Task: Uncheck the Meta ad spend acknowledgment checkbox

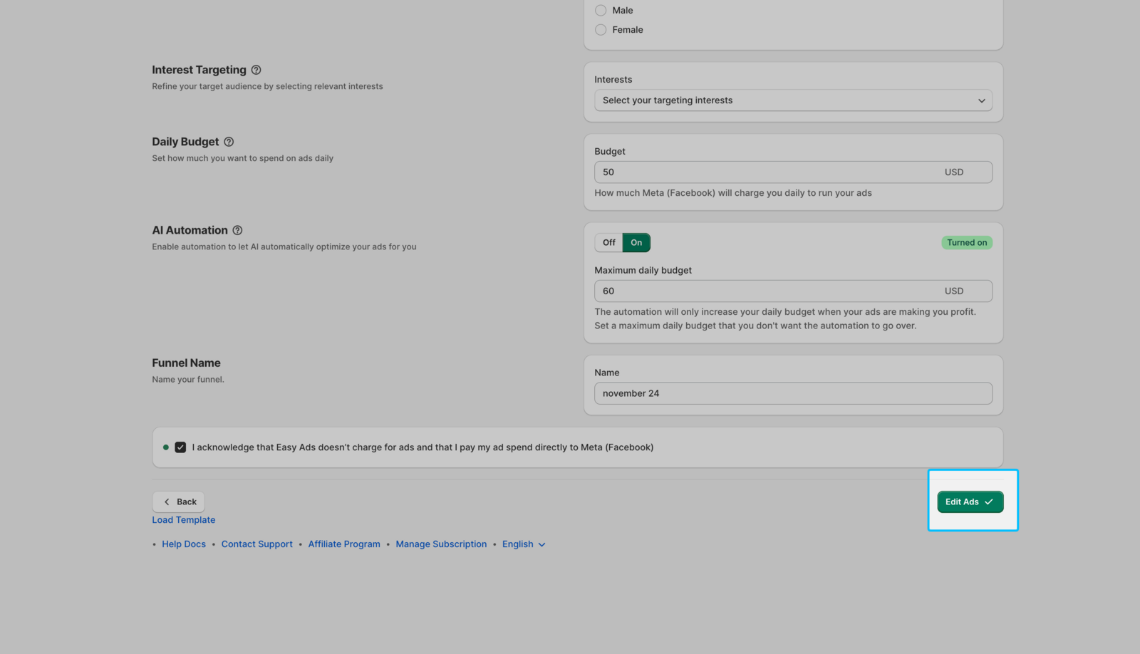Action: (x=180, y=447)
